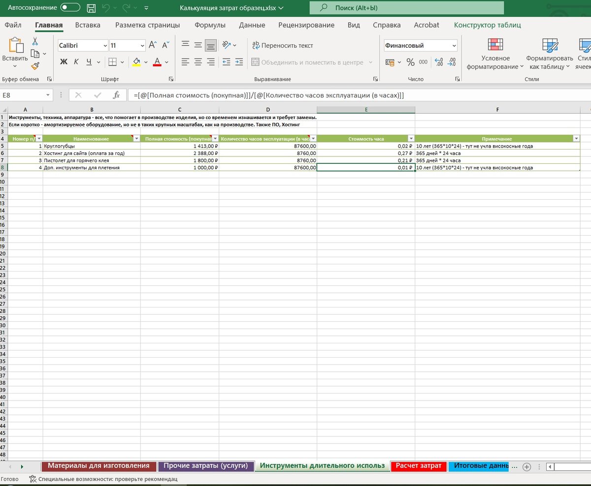Click the cell borders icon
591x486 pixels.
pos(112,62)
